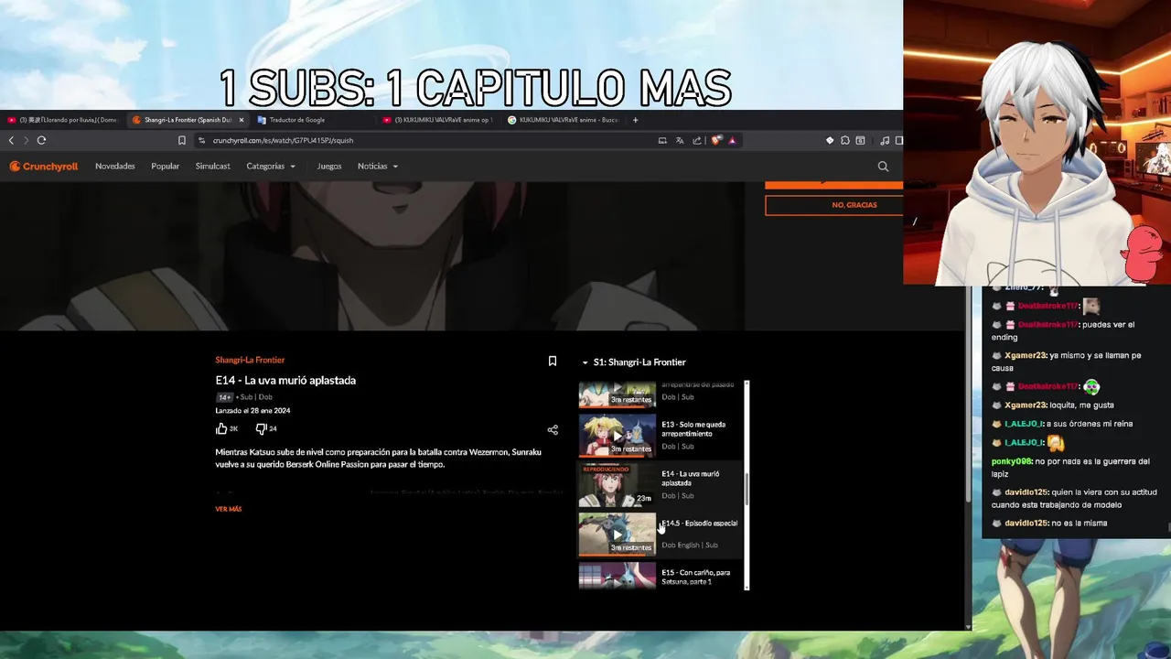
Task: Go forward with the browser forward arrow
Action: click(x=26, y=140)
